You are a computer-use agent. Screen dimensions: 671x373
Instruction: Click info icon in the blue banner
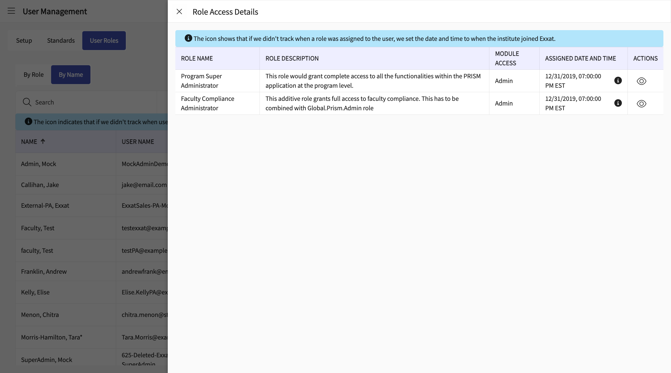click(188, 38)
